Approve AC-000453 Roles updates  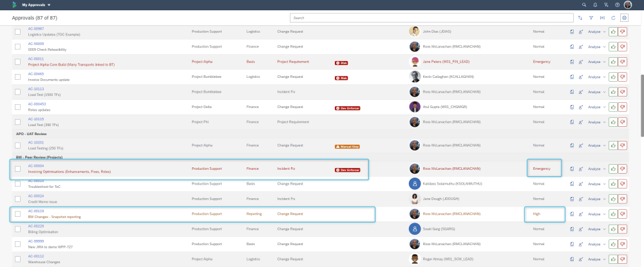tap(613, 107)
